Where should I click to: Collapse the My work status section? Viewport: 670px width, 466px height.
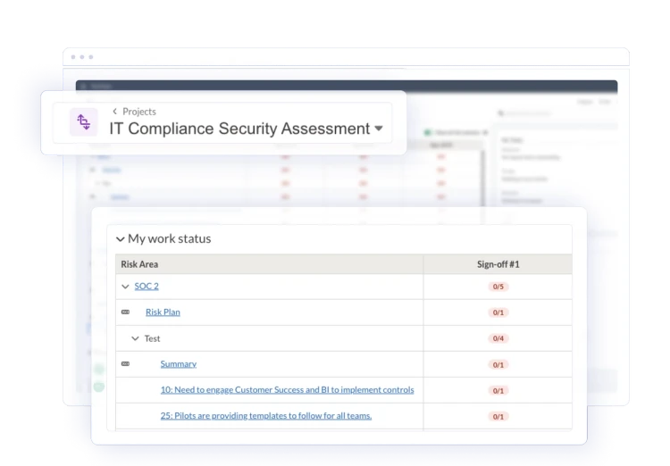pyautogui.click(x=121, y=239)
